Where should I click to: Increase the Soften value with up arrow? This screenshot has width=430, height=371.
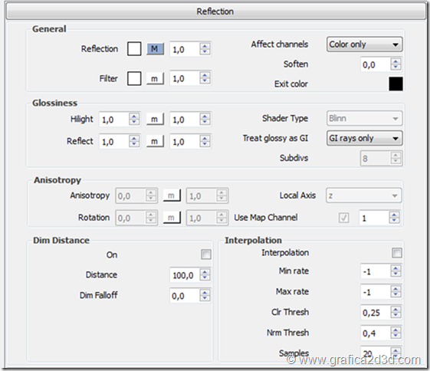point(396,61)
